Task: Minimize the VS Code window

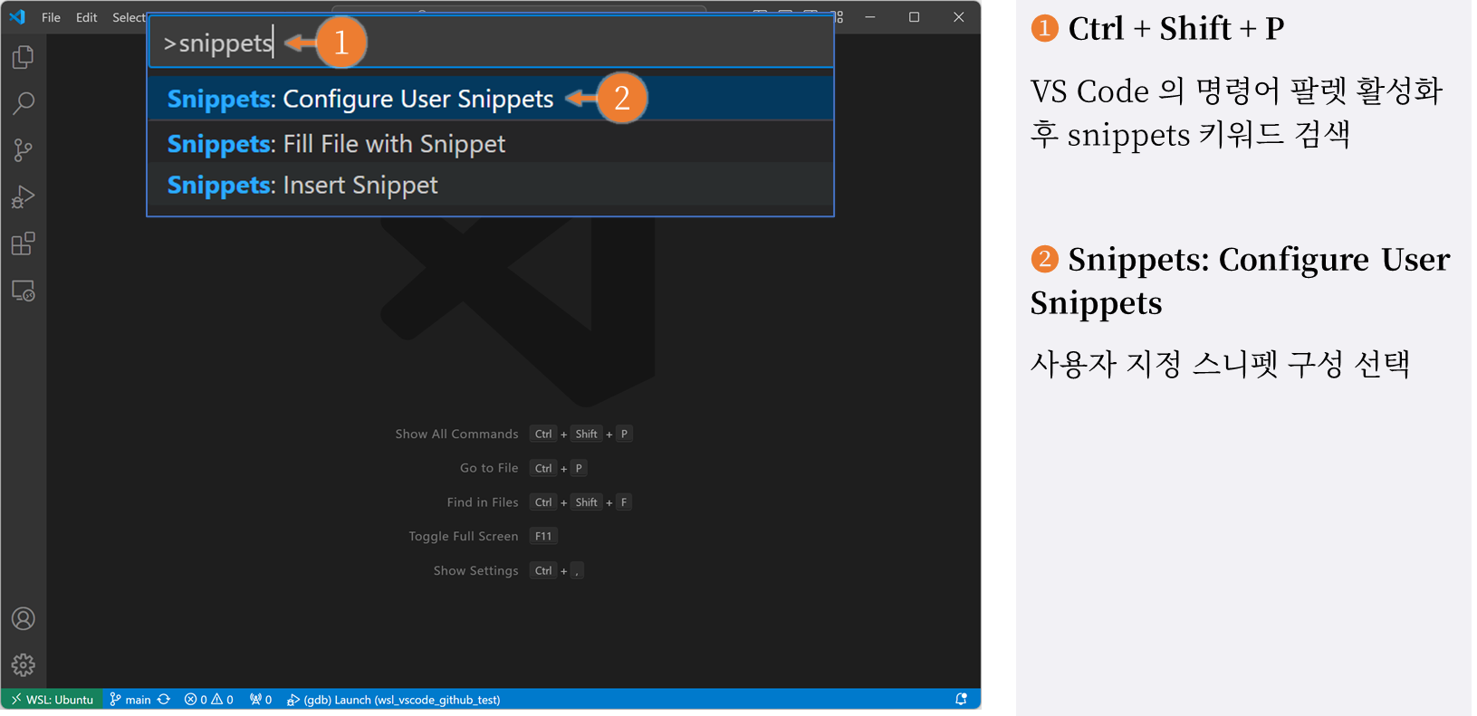Action: click(870, 17)
